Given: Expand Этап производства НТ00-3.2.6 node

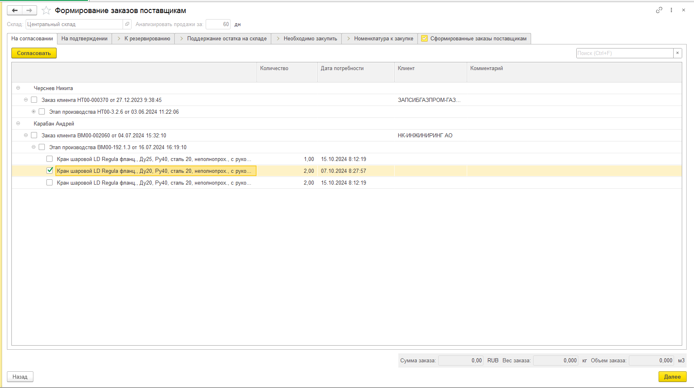Looking at the screenshot, I should [x=33, y=112].
